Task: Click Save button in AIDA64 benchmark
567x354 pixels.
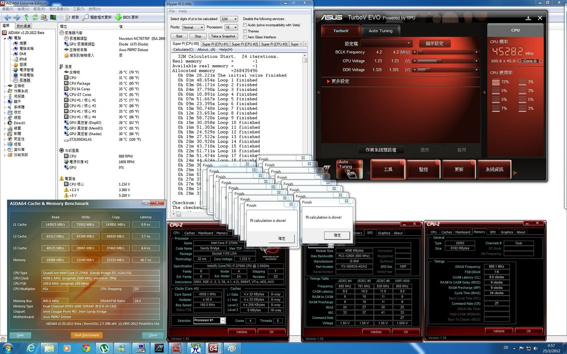Action: [x=20, y=335]
